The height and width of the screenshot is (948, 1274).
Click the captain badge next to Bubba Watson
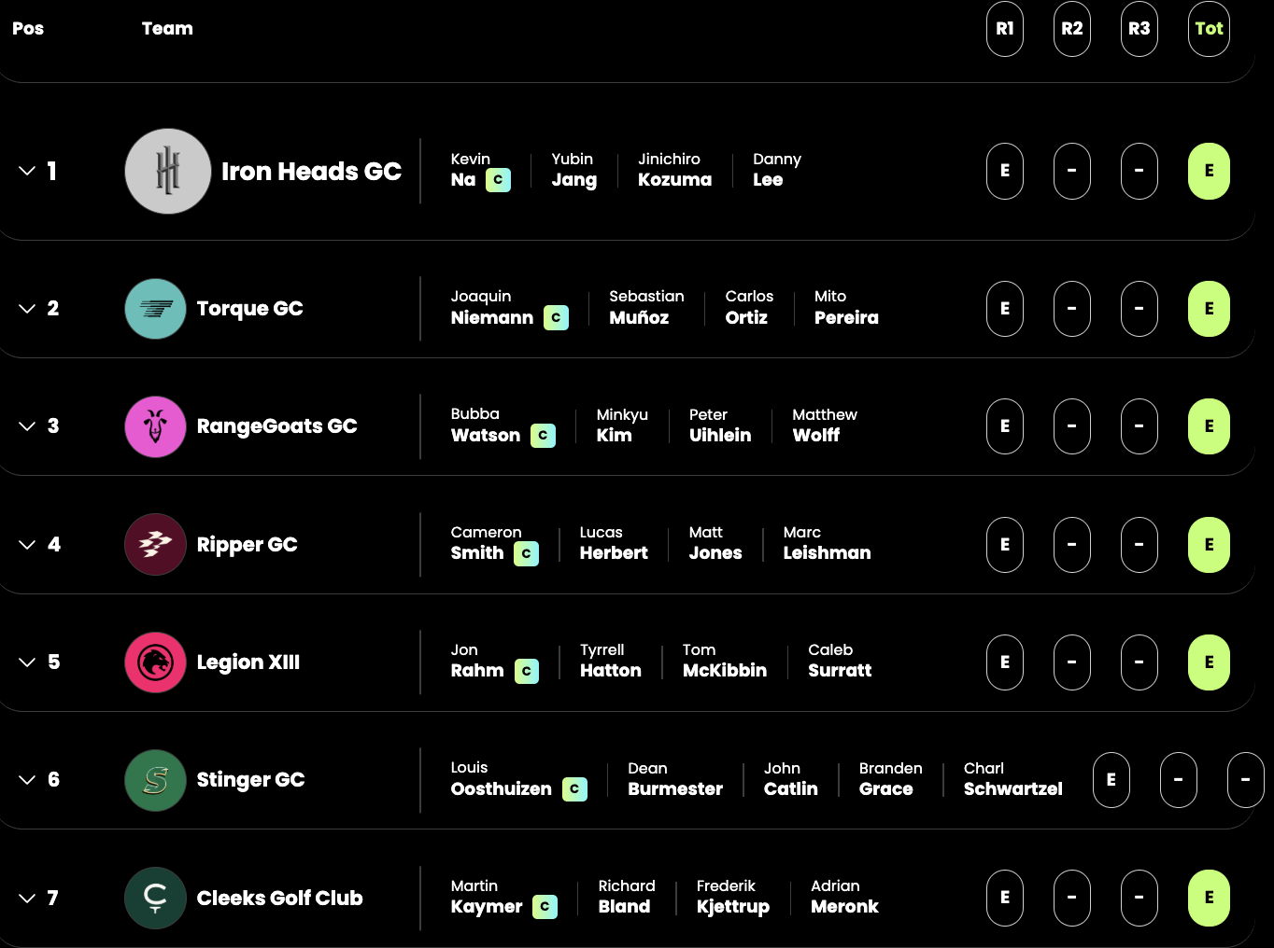pos(543,435)
